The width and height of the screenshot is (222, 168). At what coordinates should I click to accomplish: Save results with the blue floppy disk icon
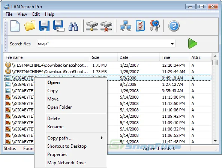[44, 26]
